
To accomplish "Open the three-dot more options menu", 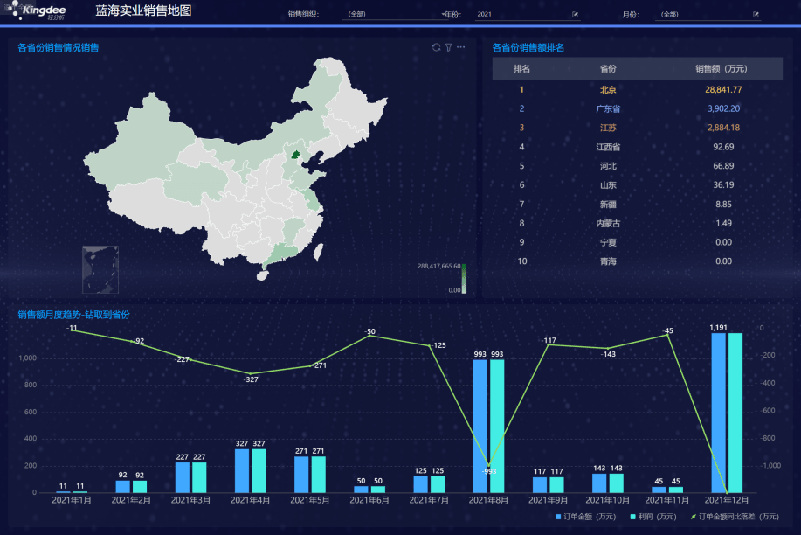I will click(x=461, y=47).
